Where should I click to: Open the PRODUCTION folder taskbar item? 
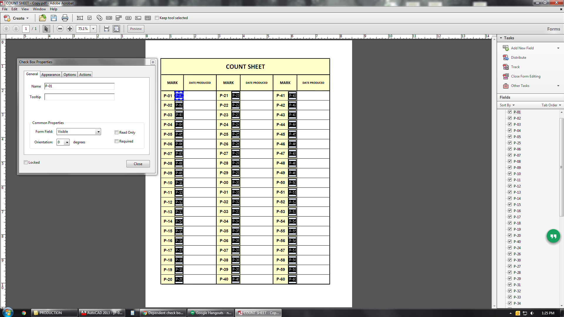tap(54, 313)
